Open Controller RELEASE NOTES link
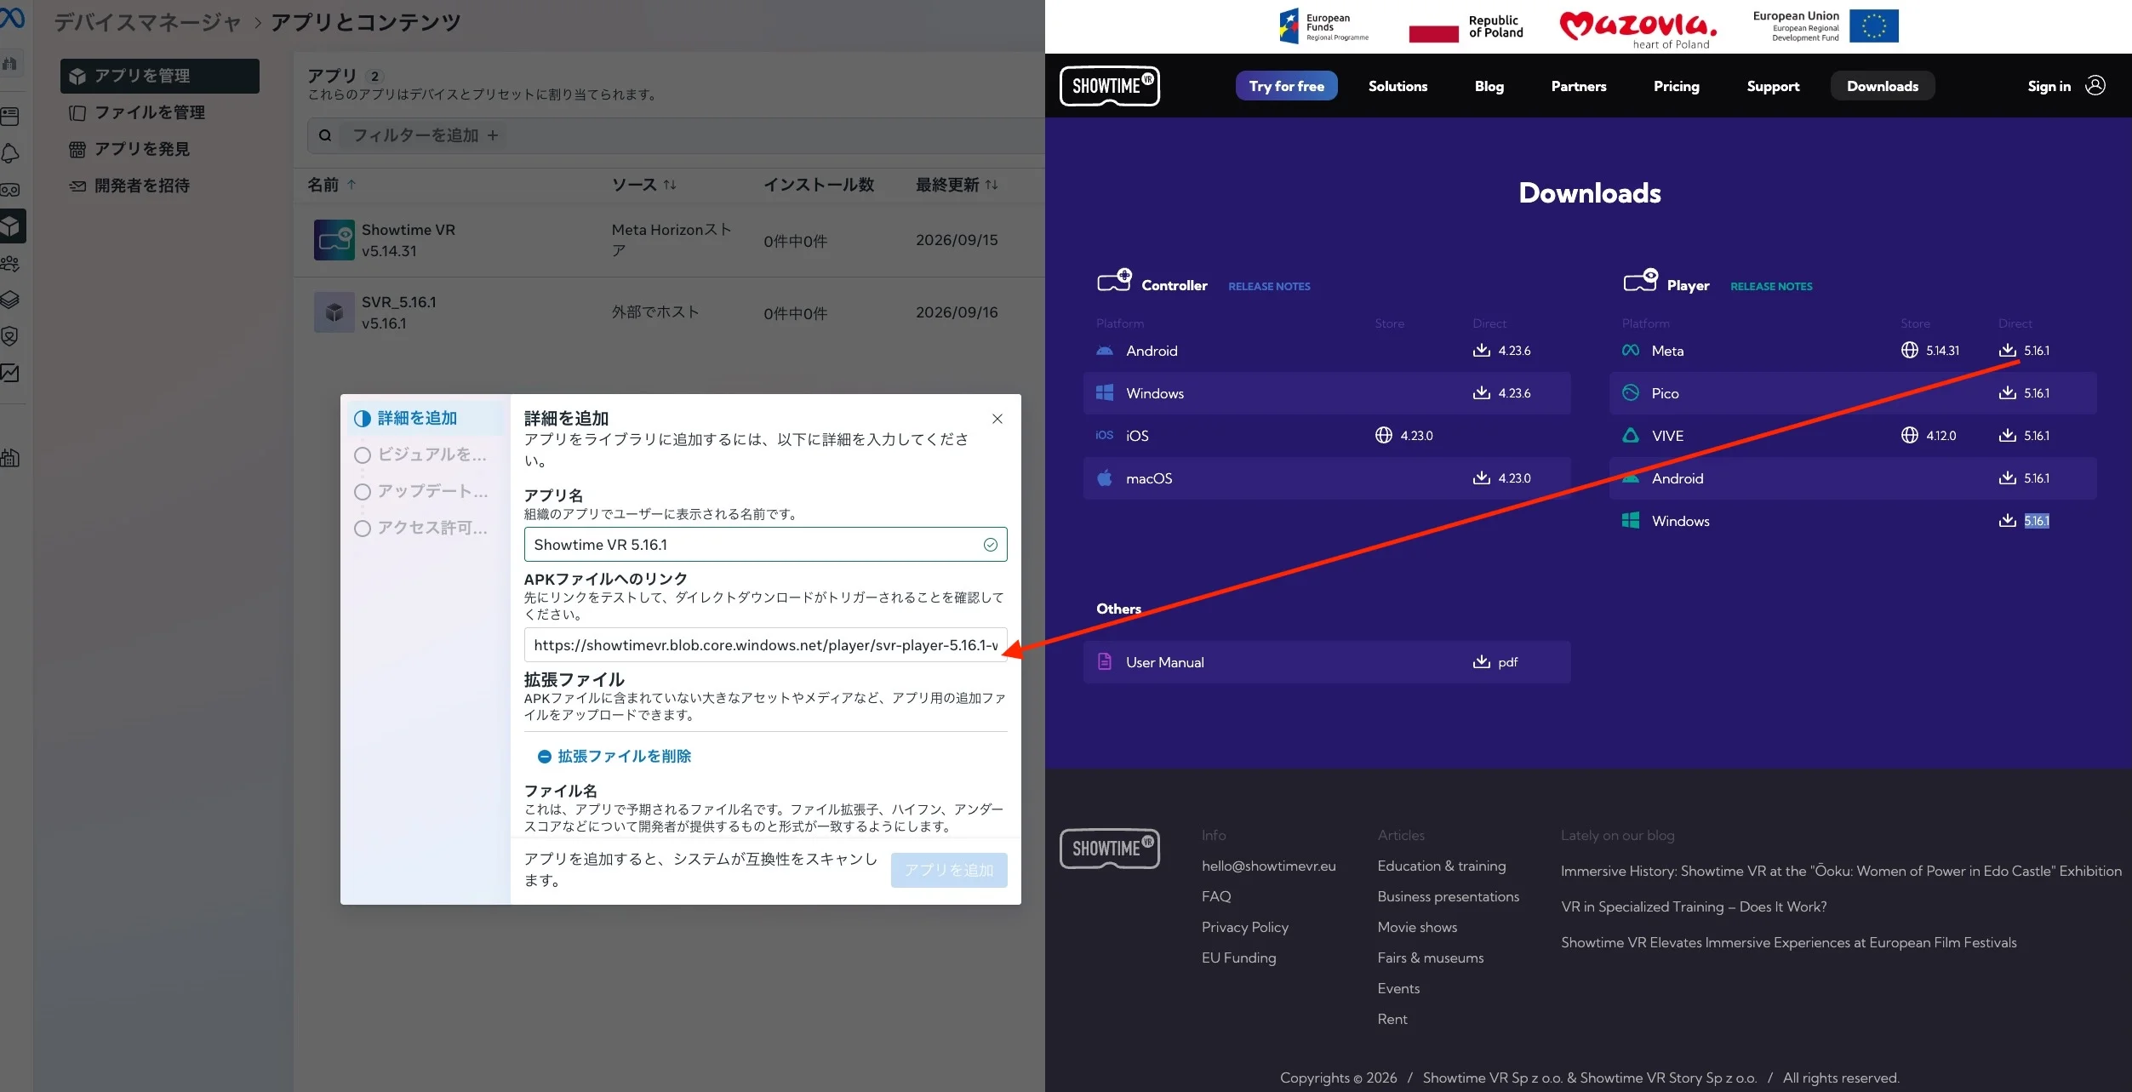2132x1092 pixels. (1269, 287)
